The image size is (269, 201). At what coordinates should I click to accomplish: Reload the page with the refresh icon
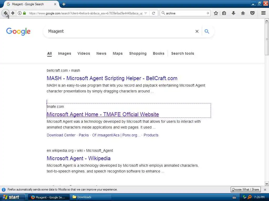153,13
